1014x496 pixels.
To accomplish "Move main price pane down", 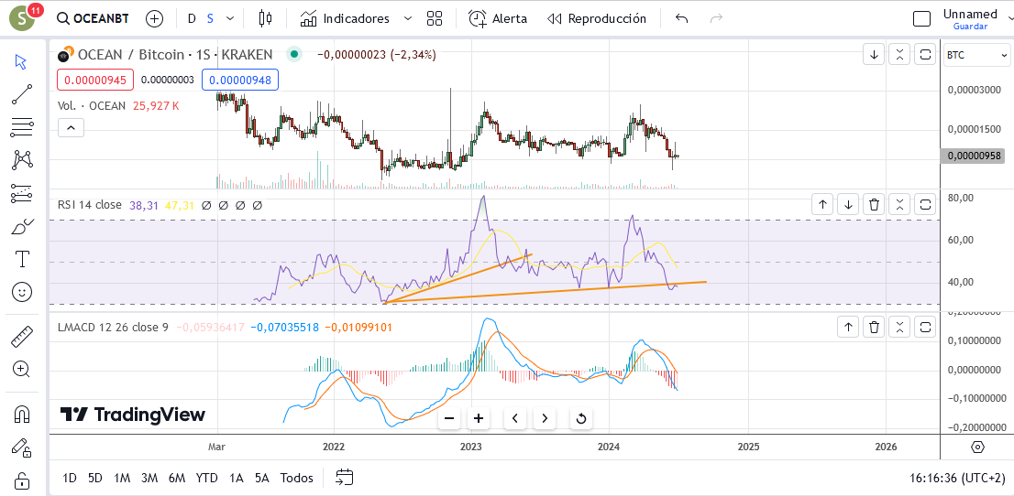I will (x=874, y=55).
